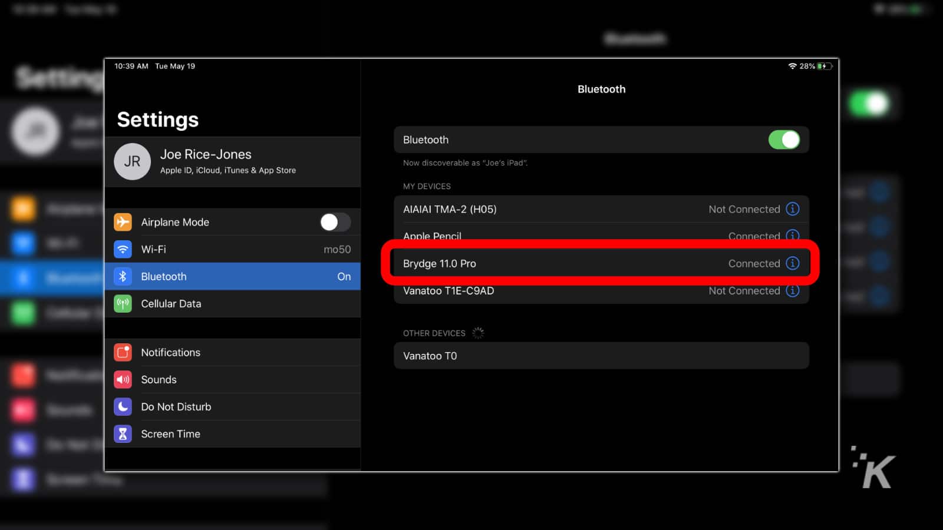This screenshot has width=943, height=530.
Task: Tap the Cellular Data green antenna icon
Action: click(123, 303)
